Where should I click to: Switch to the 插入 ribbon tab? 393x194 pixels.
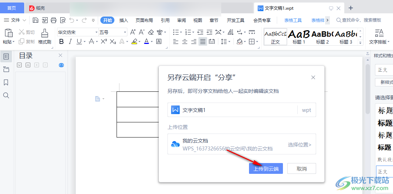click(x=123, y=21)
